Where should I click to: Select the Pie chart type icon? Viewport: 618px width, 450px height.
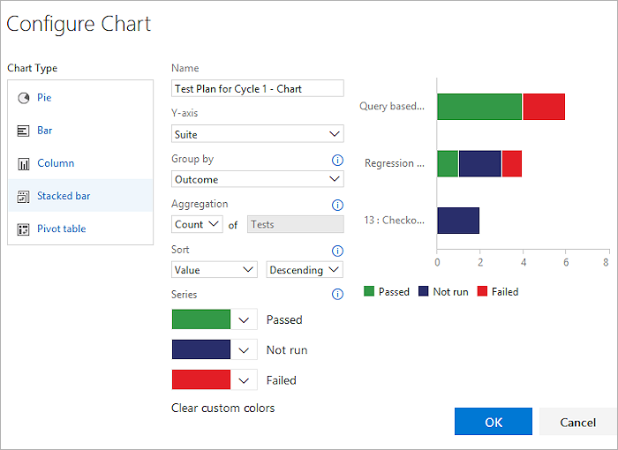[x=23, y=98]
